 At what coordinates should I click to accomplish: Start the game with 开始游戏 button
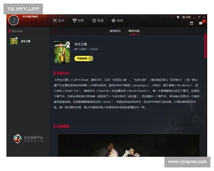84,58
